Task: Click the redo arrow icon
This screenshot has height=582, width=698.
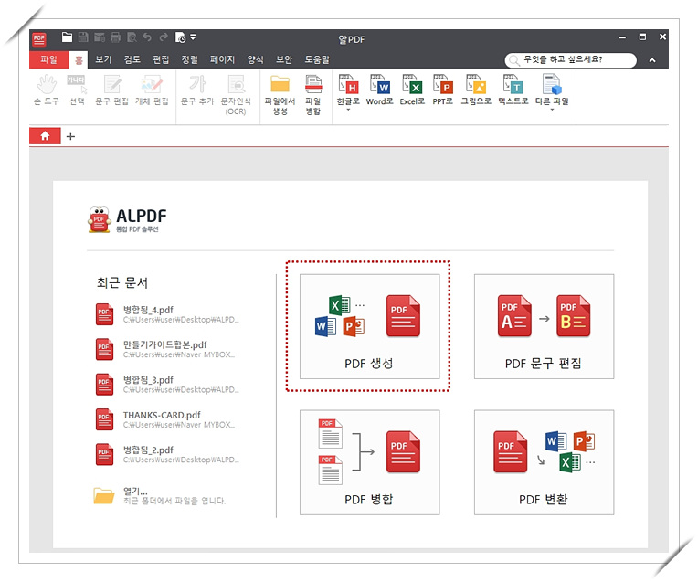Action: coord(164,37)
